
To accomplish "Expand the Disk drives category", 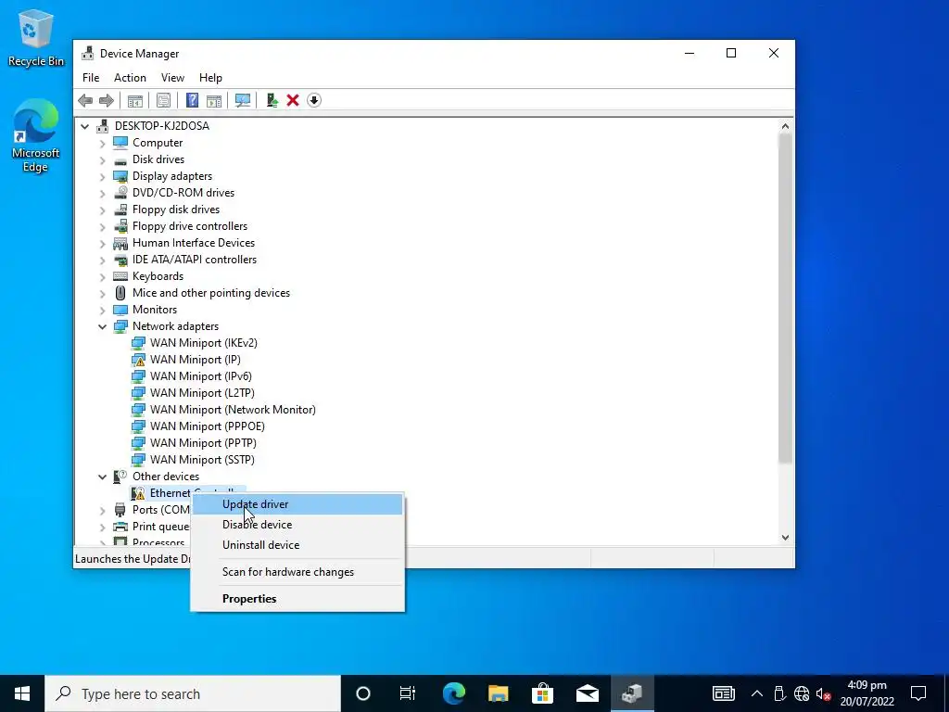I will click(x=102, y=159).
